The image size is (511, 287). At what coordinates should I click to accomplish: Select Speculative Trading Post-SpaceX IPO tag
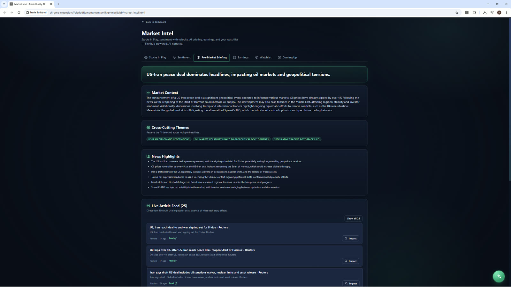pyautogui.click(x=297, y=139)
